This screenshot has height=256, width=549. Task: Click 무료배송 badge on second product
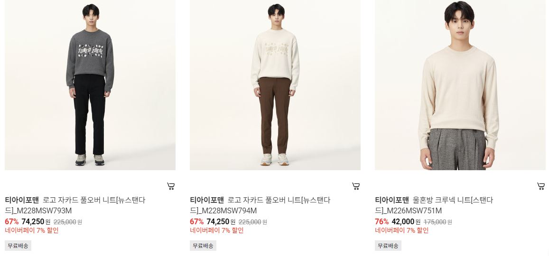click(203, 246)
